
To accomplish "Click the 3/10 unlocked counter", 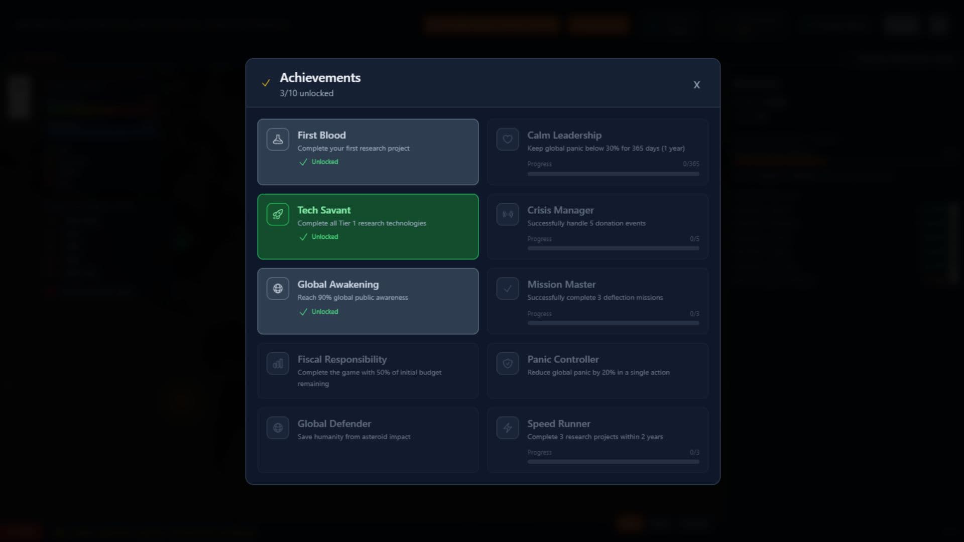I will pos(306,93).
